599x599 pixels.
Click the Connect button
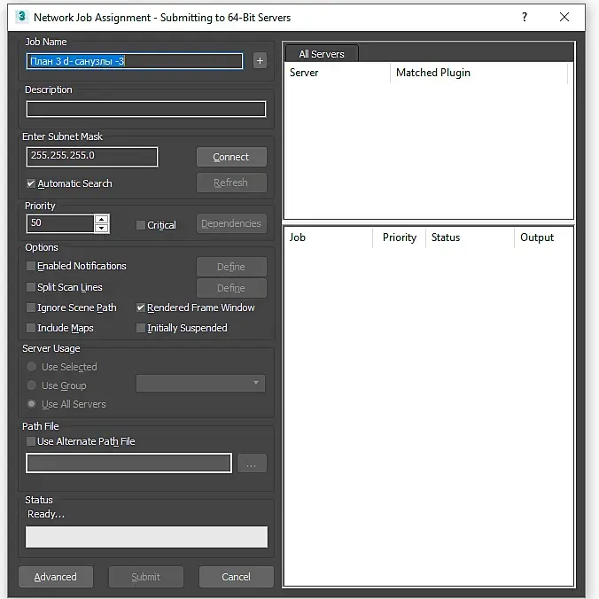(x=231, y=157)
